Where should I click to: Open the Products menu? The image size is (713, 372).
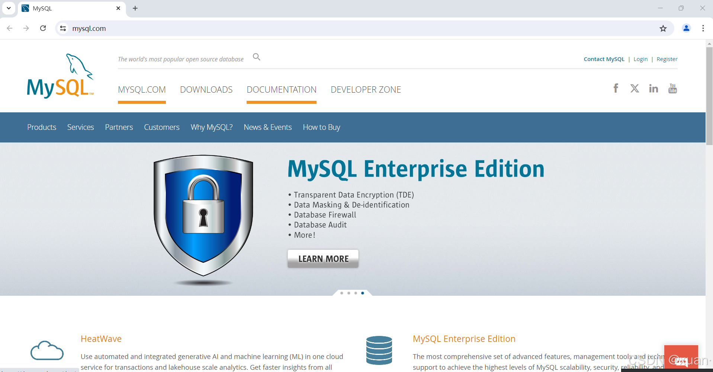pyautogui.click(x=41, y=127)
